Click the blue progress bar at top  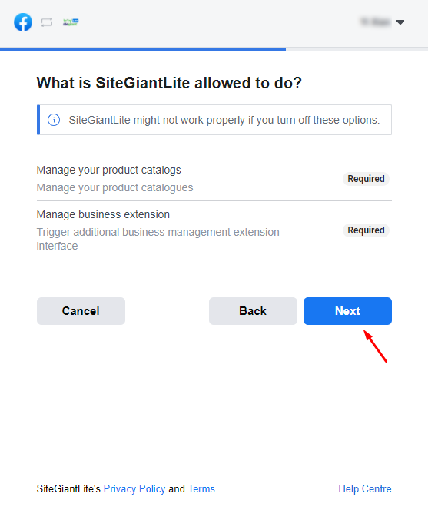pyautogui.click(x=143, y=49)
